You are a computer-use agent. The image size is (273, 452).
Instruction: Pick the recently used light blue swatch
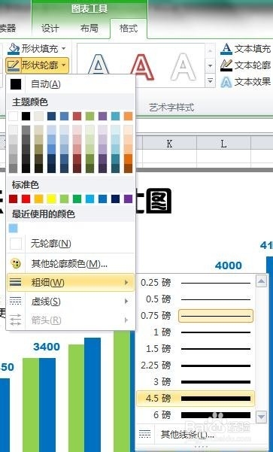(x=14, y=229)
